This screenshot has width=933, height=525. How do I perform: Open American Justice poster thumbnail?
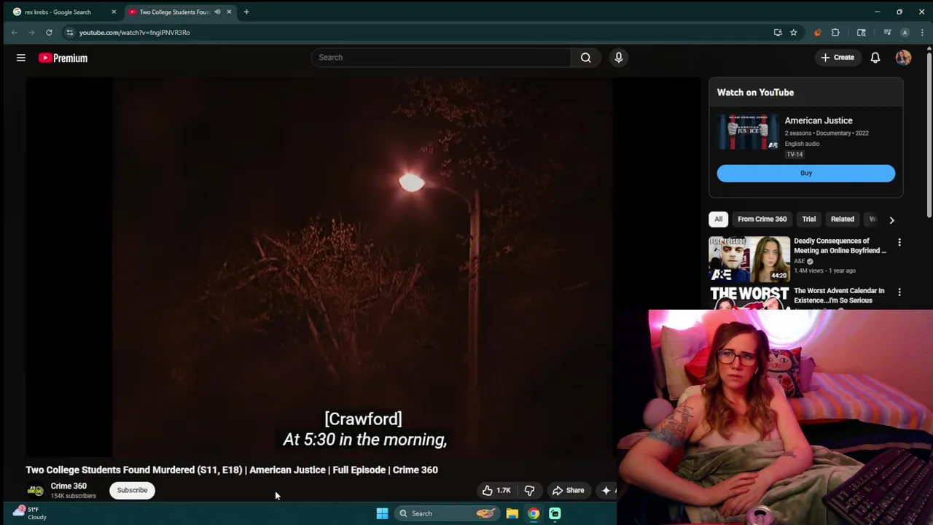(749, 132)
